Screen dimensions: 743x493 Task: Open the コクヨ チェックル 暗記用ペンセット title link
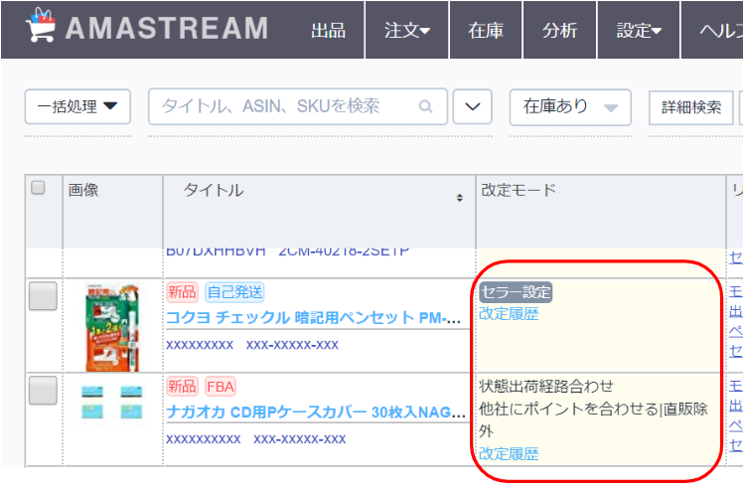[x=313, y=318]
